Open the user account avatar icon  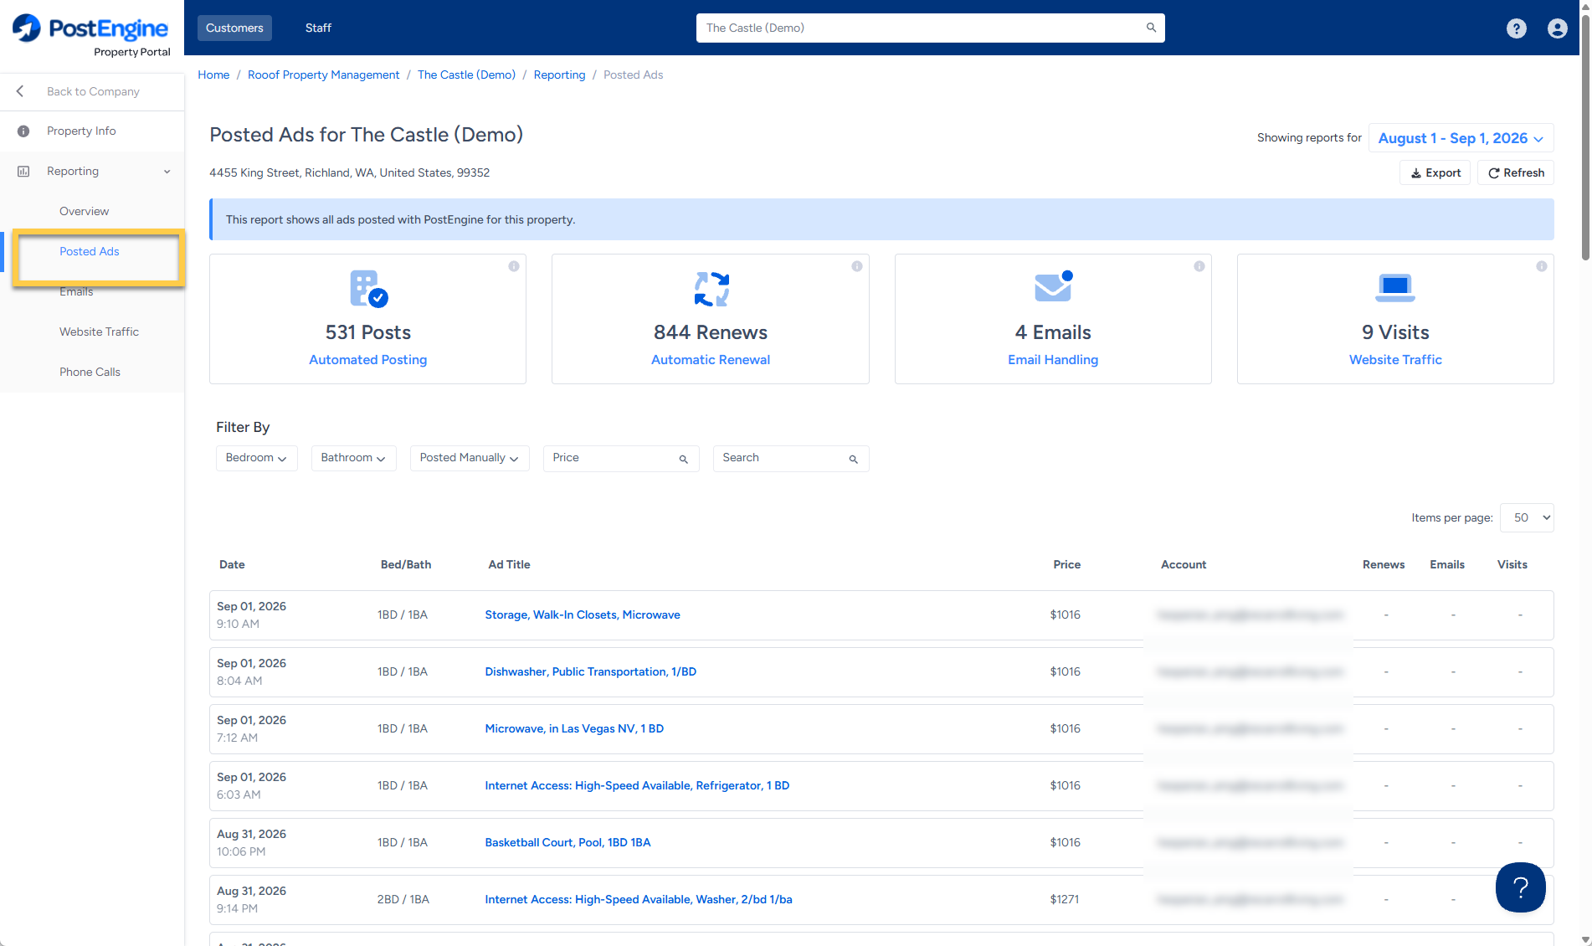point(1557,28)
